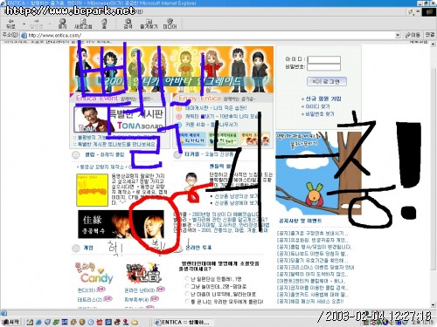
Task: Open the Favorites toolbar icon
Action: [x=149, y=24]
